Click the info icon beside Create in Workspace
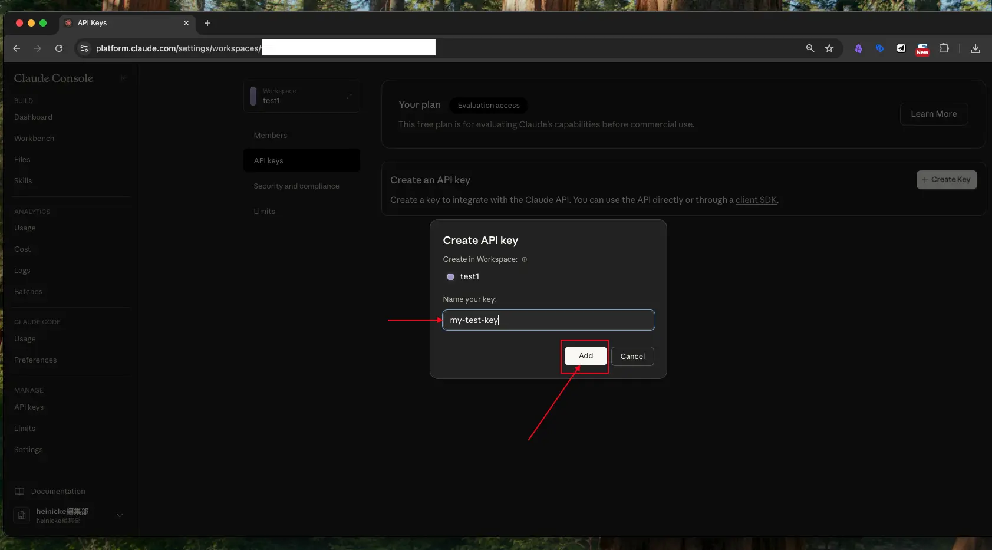 click(x=525, y=259)
